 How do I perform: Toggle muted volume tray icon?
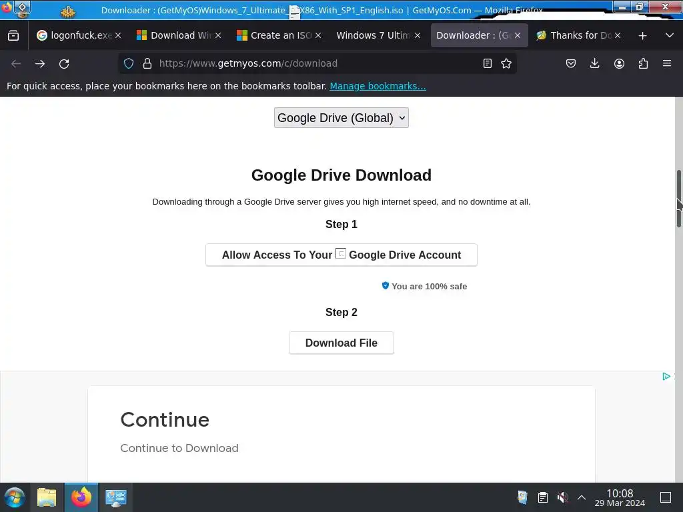point(563,497)
